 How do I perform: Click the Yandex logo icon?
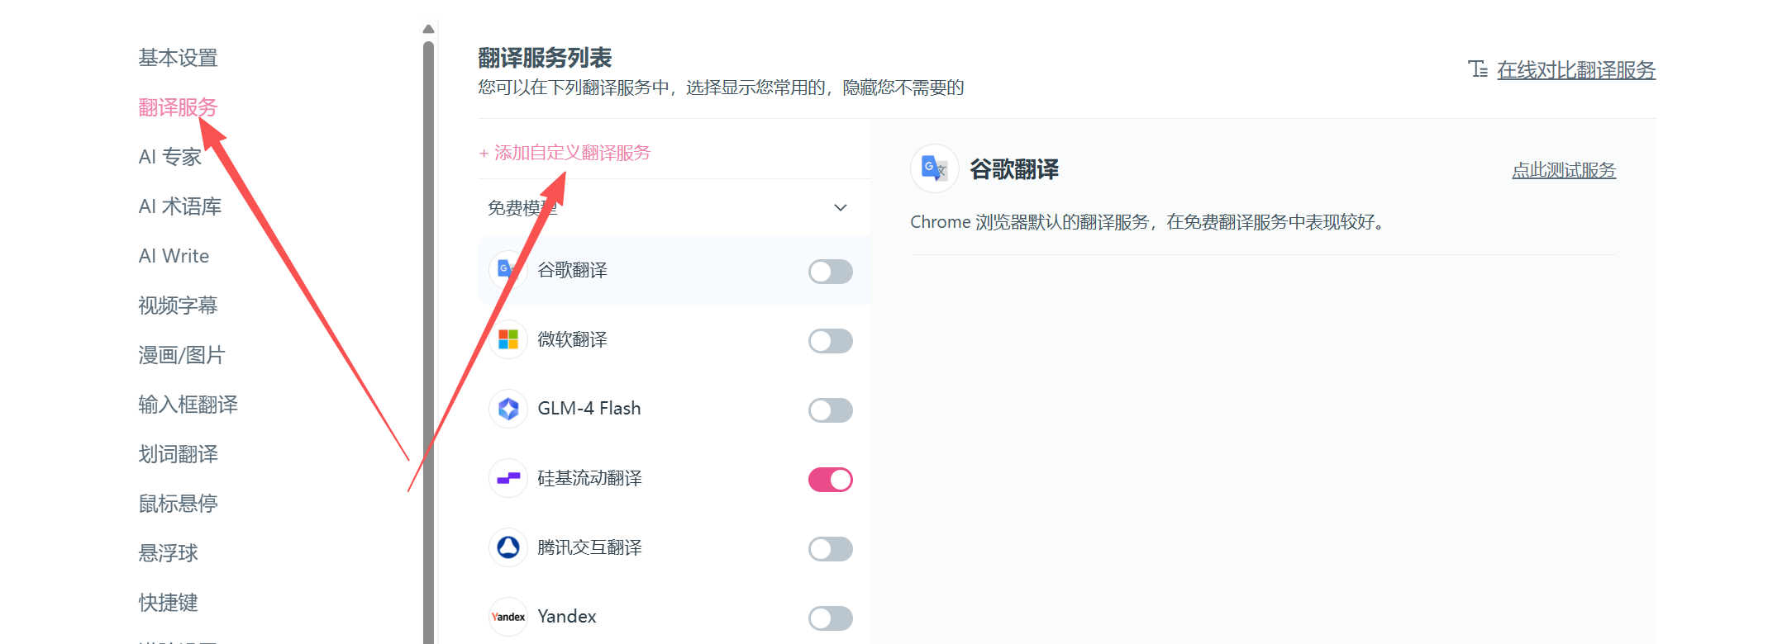508,617
